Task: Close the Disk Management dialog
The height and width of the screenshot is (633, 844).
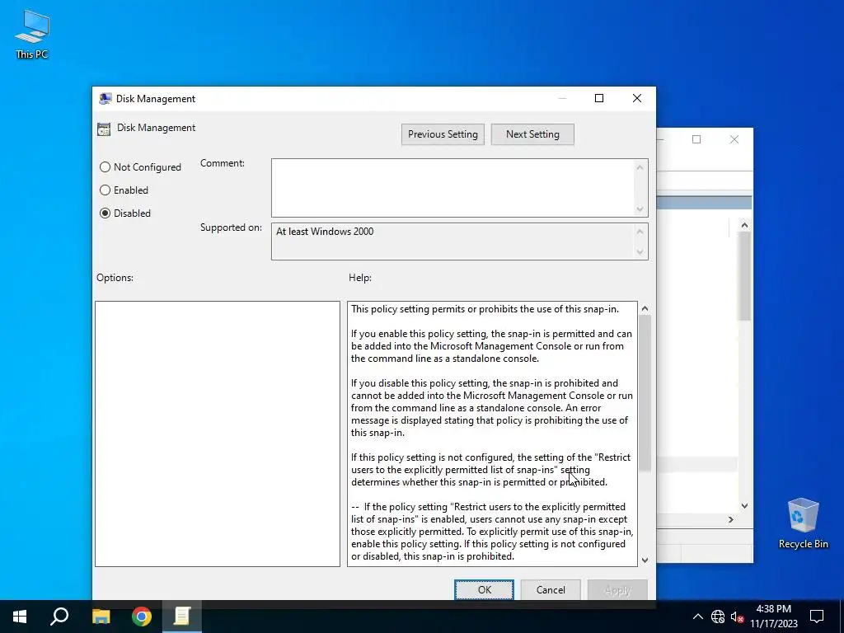Action: (637, 98)
